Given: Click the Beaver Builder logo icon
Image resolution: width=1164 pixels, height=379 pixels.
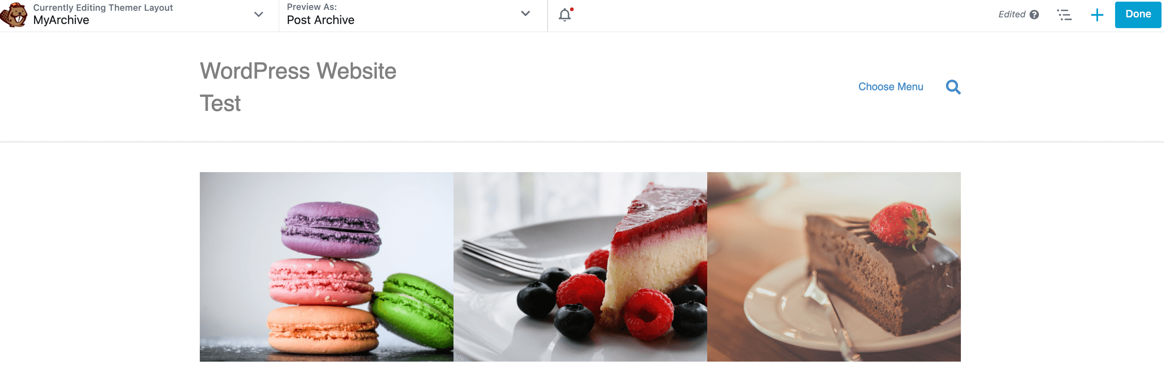Looking at the screenshot, I should pos(14,15).
